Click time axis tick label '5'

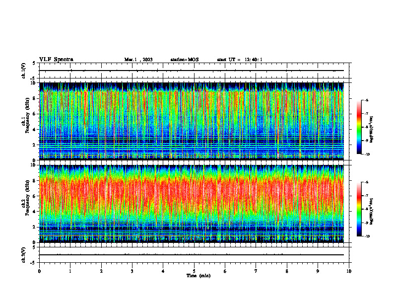194,271
